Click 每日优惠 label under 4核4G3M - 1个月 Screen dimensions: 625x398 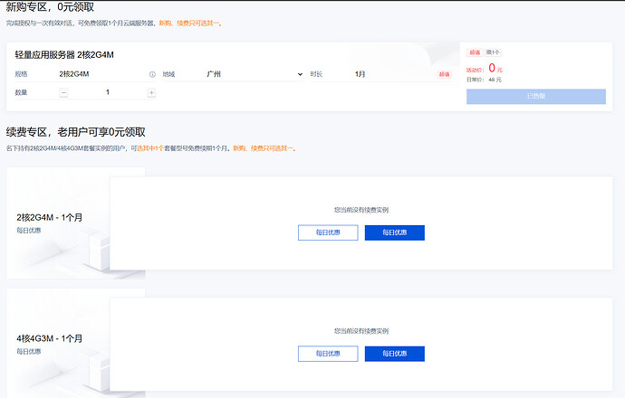29,352
